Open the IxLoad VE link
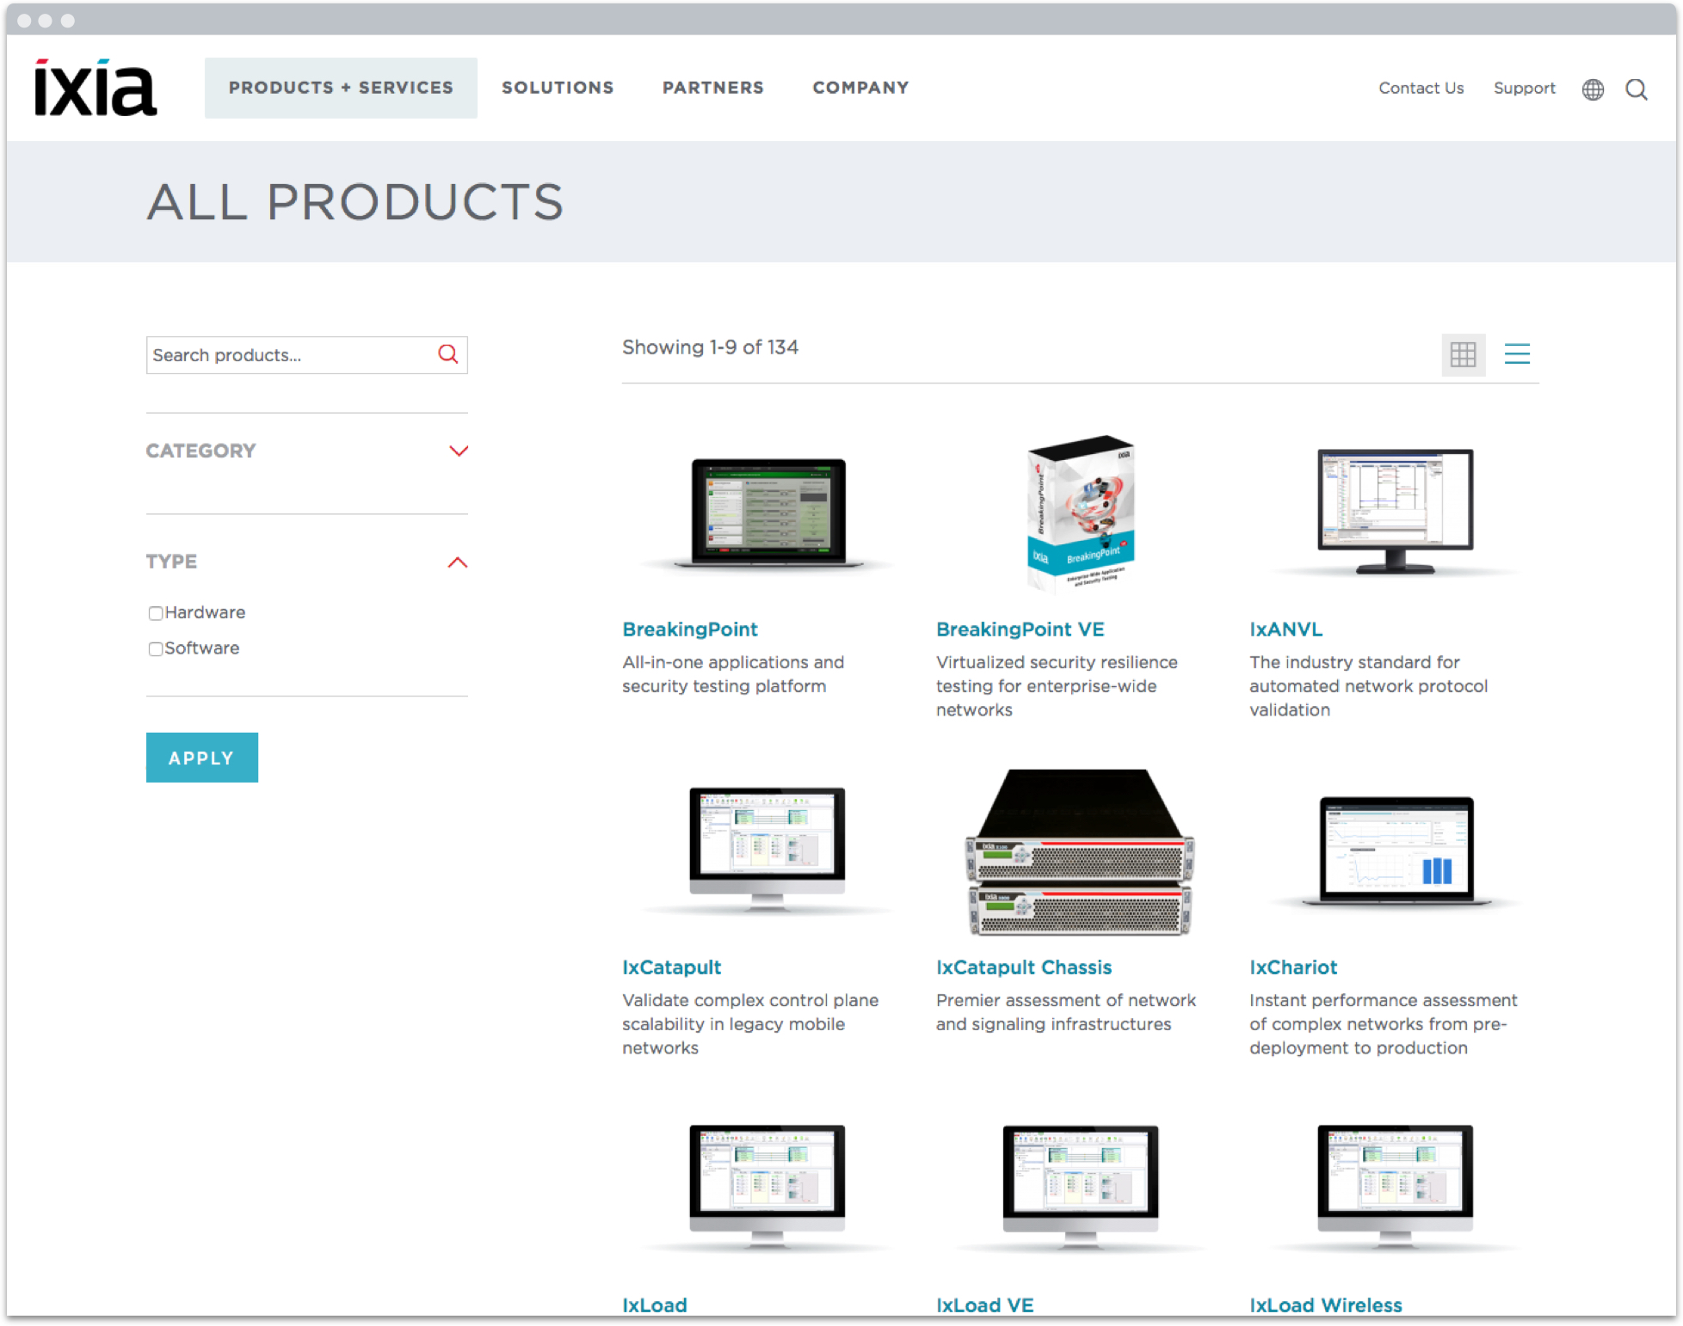This screenshot has width=1683, height=1326. pyautogui.click(x=985, y=1305)
